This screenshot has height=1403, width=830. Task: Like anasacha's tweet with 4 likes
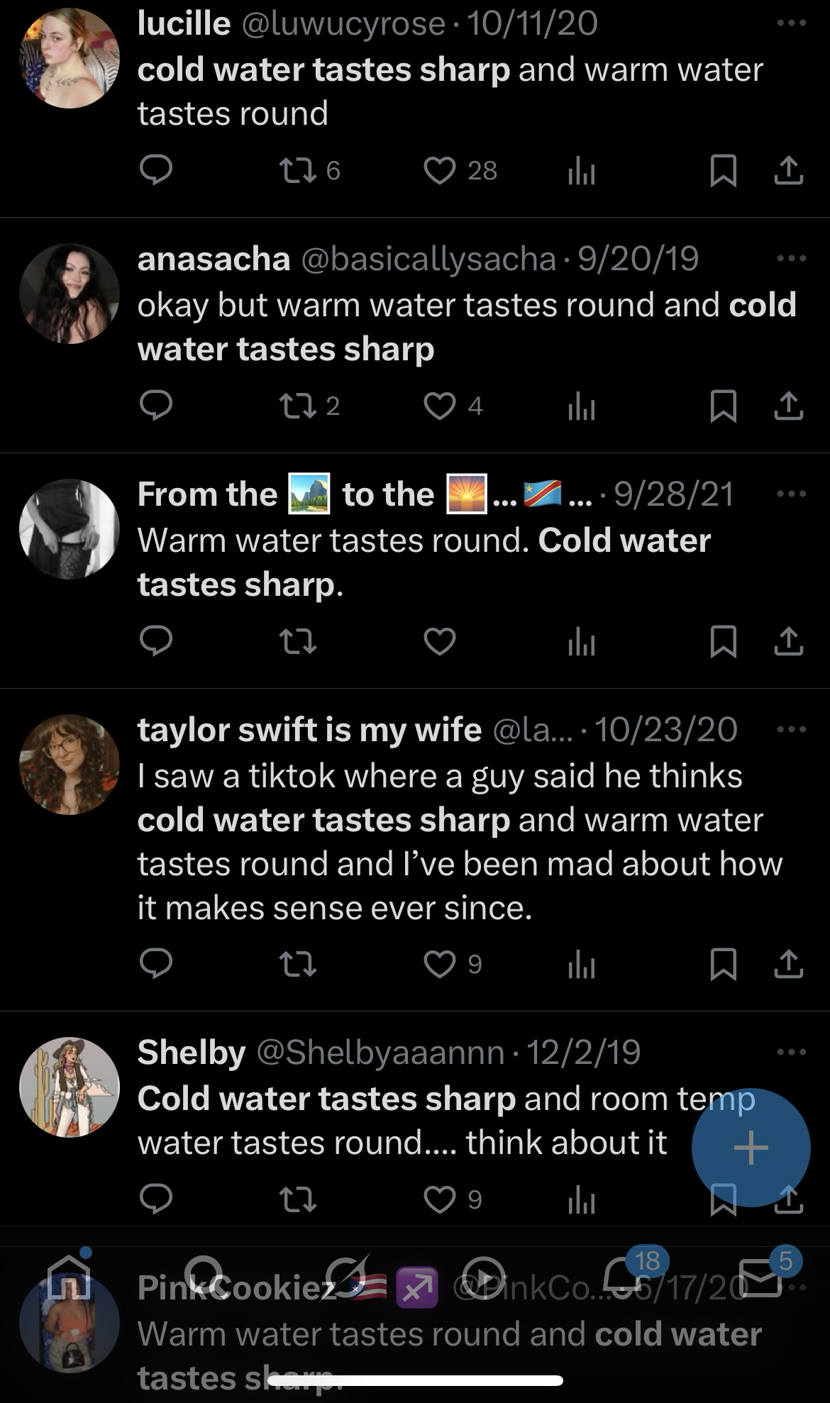pos(440,406)
